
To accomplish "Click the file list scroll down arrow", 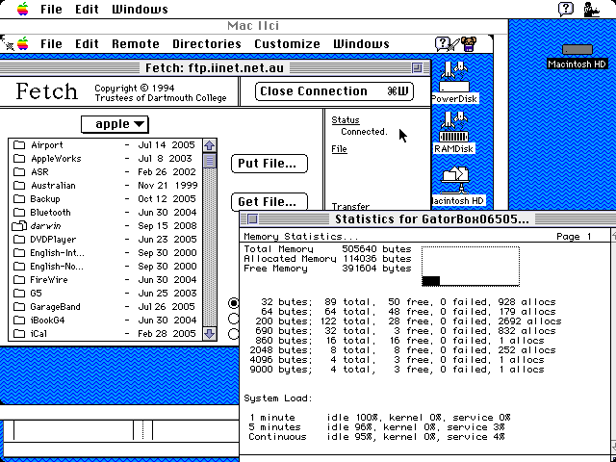I will coord(210,334).
